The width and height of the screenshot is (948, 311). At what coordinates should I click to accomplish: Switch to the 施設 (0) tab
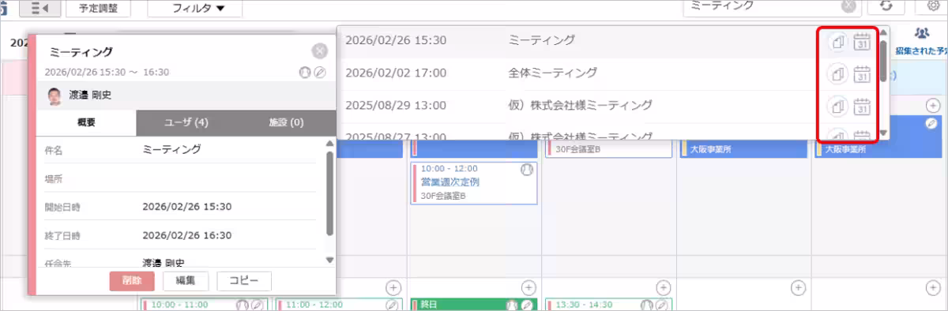(285, 122)
